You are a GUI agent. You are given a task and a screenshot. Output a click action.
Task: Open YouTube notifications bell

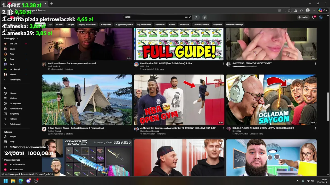coord(314,17)
